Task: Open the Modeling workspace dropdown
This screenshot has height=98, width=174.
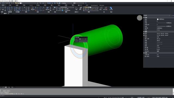Action: (67, 3)
